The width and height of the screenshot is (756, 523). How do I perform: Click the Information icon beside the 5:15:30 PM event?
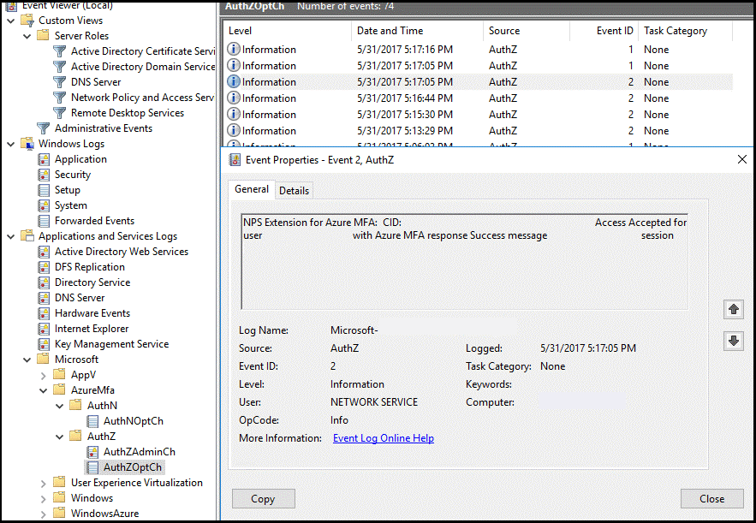tap(233, 114)
